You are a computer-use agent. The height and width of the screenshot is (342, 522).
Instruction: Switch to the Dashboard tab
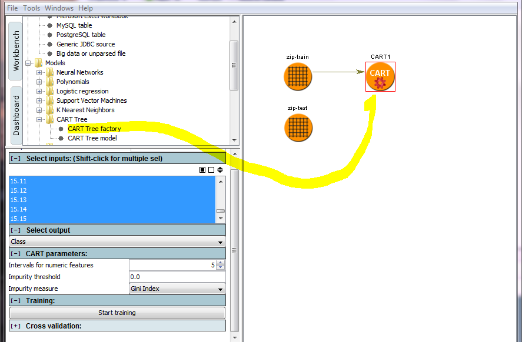pyautogui.click(x=16, y=115)
